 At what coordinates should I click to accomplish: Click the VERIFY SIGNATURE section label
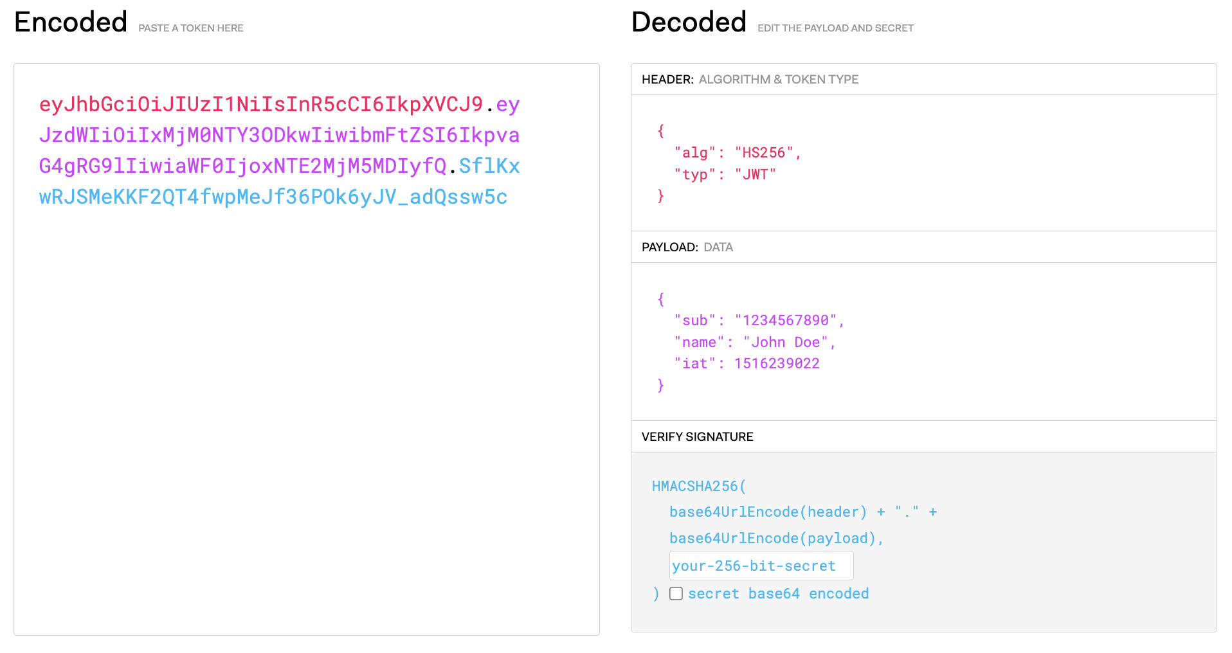point(698,436)
